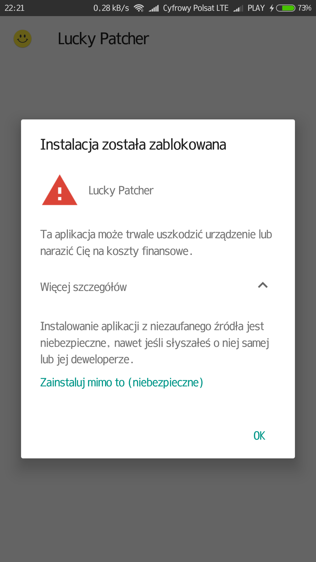Viewport: 316px width, 562px height.
Task: Tap the PLAY network signal icon
Action: point(238,8)
